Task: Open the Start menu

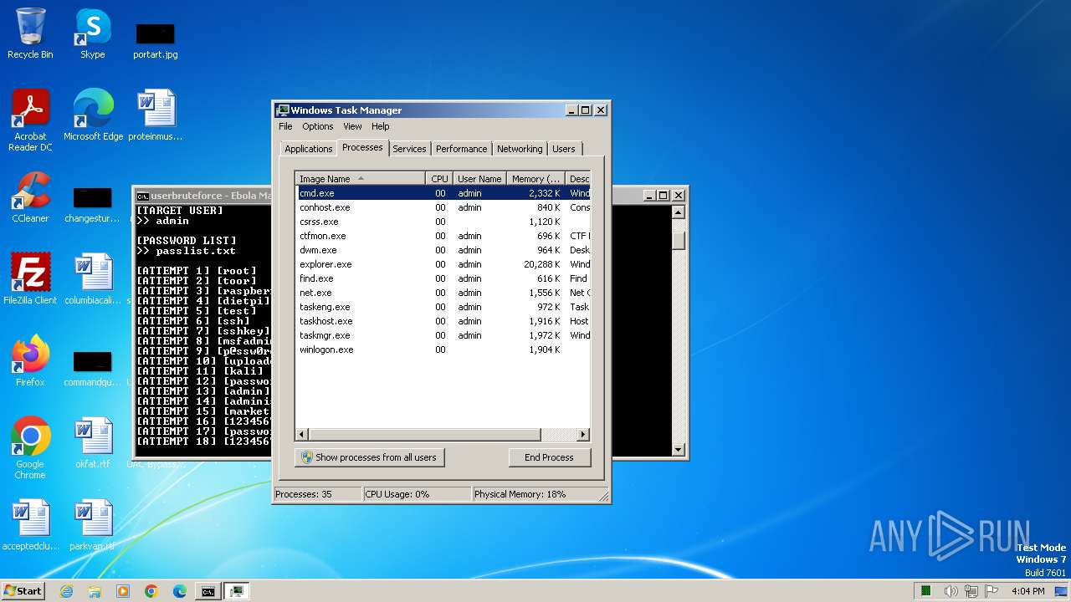Action: pos(23,591)
